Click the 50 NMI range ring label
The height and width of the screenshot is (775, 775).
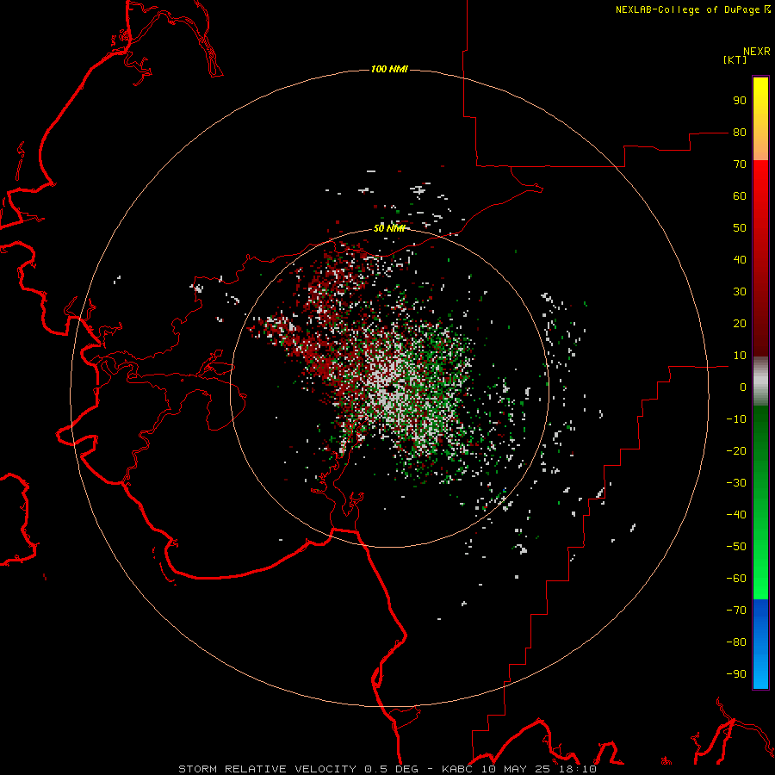click(389, 228)
